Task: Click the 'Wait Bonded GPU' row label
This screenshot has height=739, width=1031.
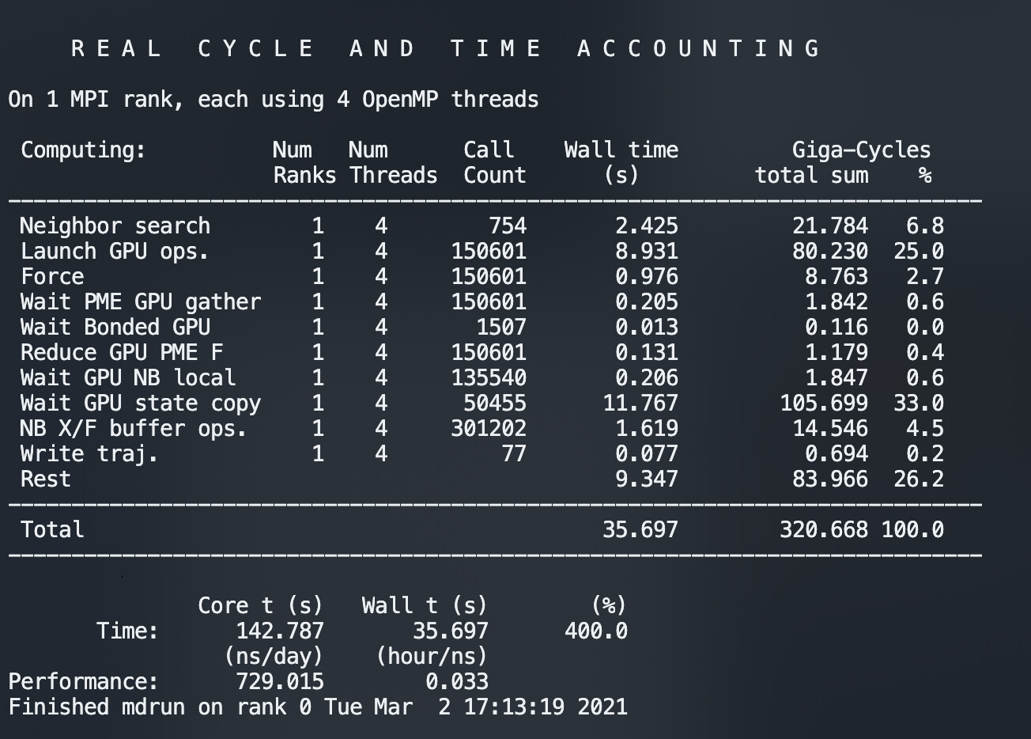Action: click(x=115, y=328)
